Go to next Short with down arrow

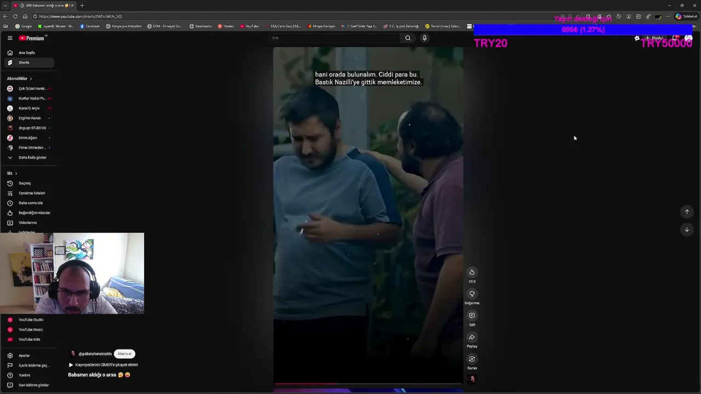[x=687, y=229]
